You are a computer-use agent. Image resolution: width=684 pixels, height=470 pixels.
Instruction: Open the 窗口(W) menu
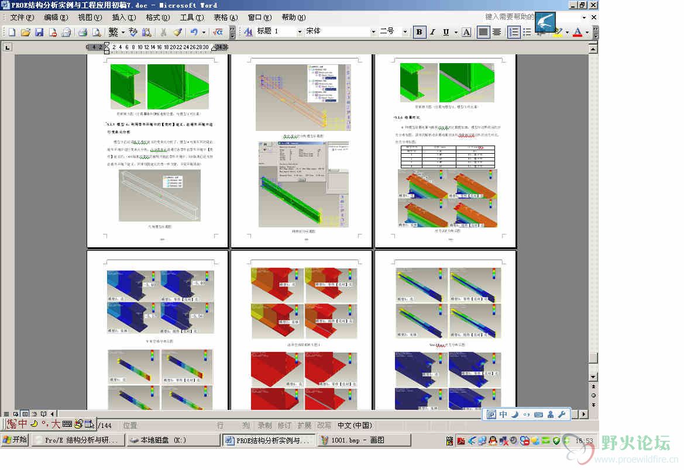[x=260, y=18]
